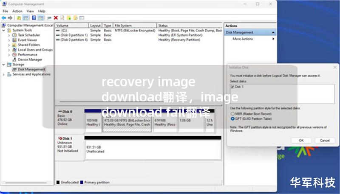Collapse the Storage tree node
Image resolution: width=340 pixels, height=194 pixels.
pos(3,65)
